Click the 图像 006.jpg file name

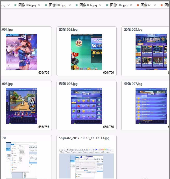(68, 84)
